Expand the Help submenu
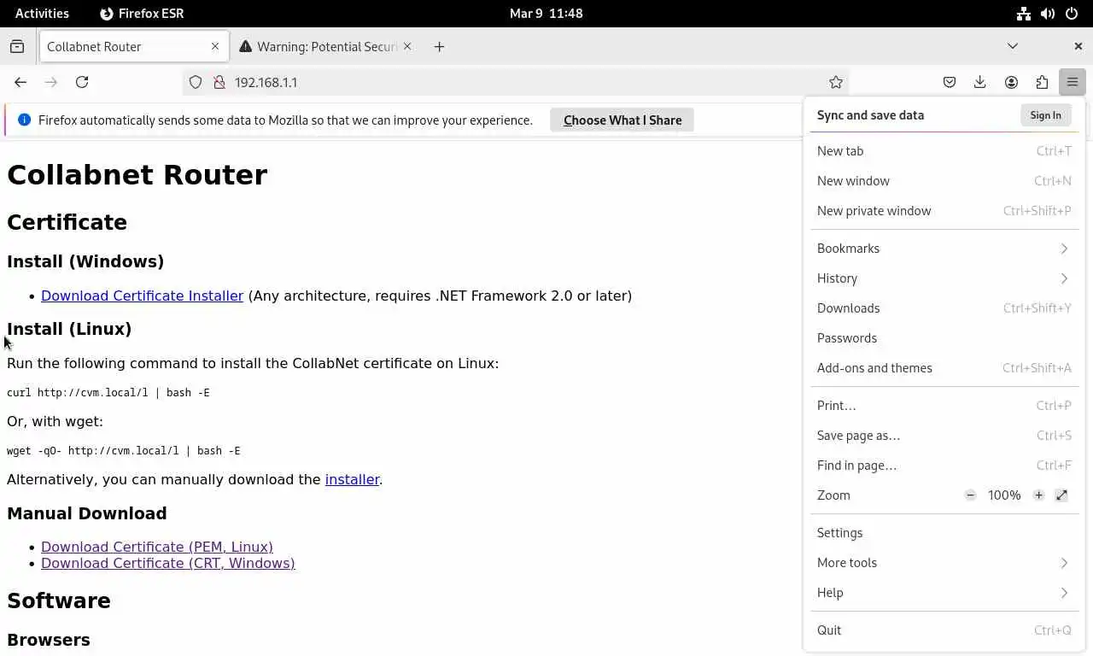The width and height of the screenshot is (1093, 656). click(x=944, y=593)
